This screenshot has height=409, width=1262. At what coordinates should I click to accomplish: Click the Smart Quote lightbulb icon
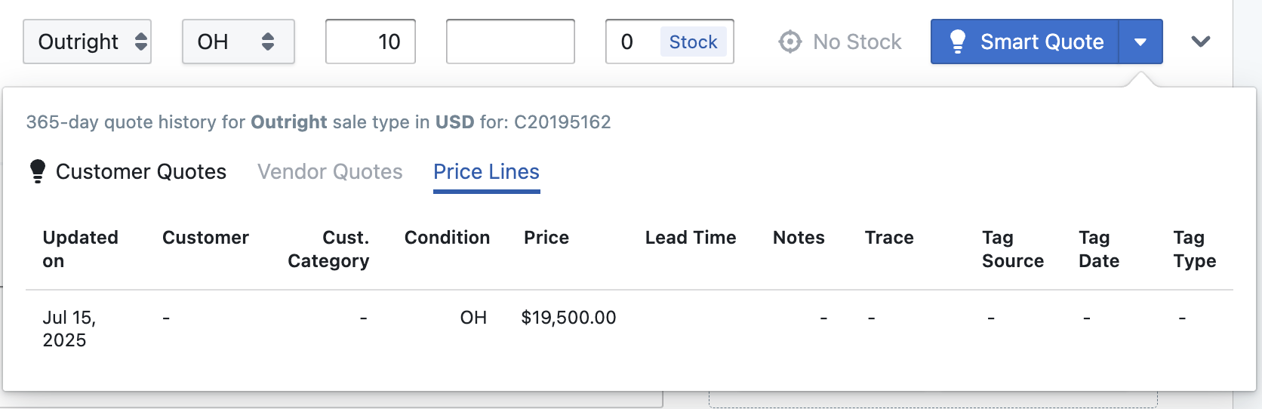957,42
